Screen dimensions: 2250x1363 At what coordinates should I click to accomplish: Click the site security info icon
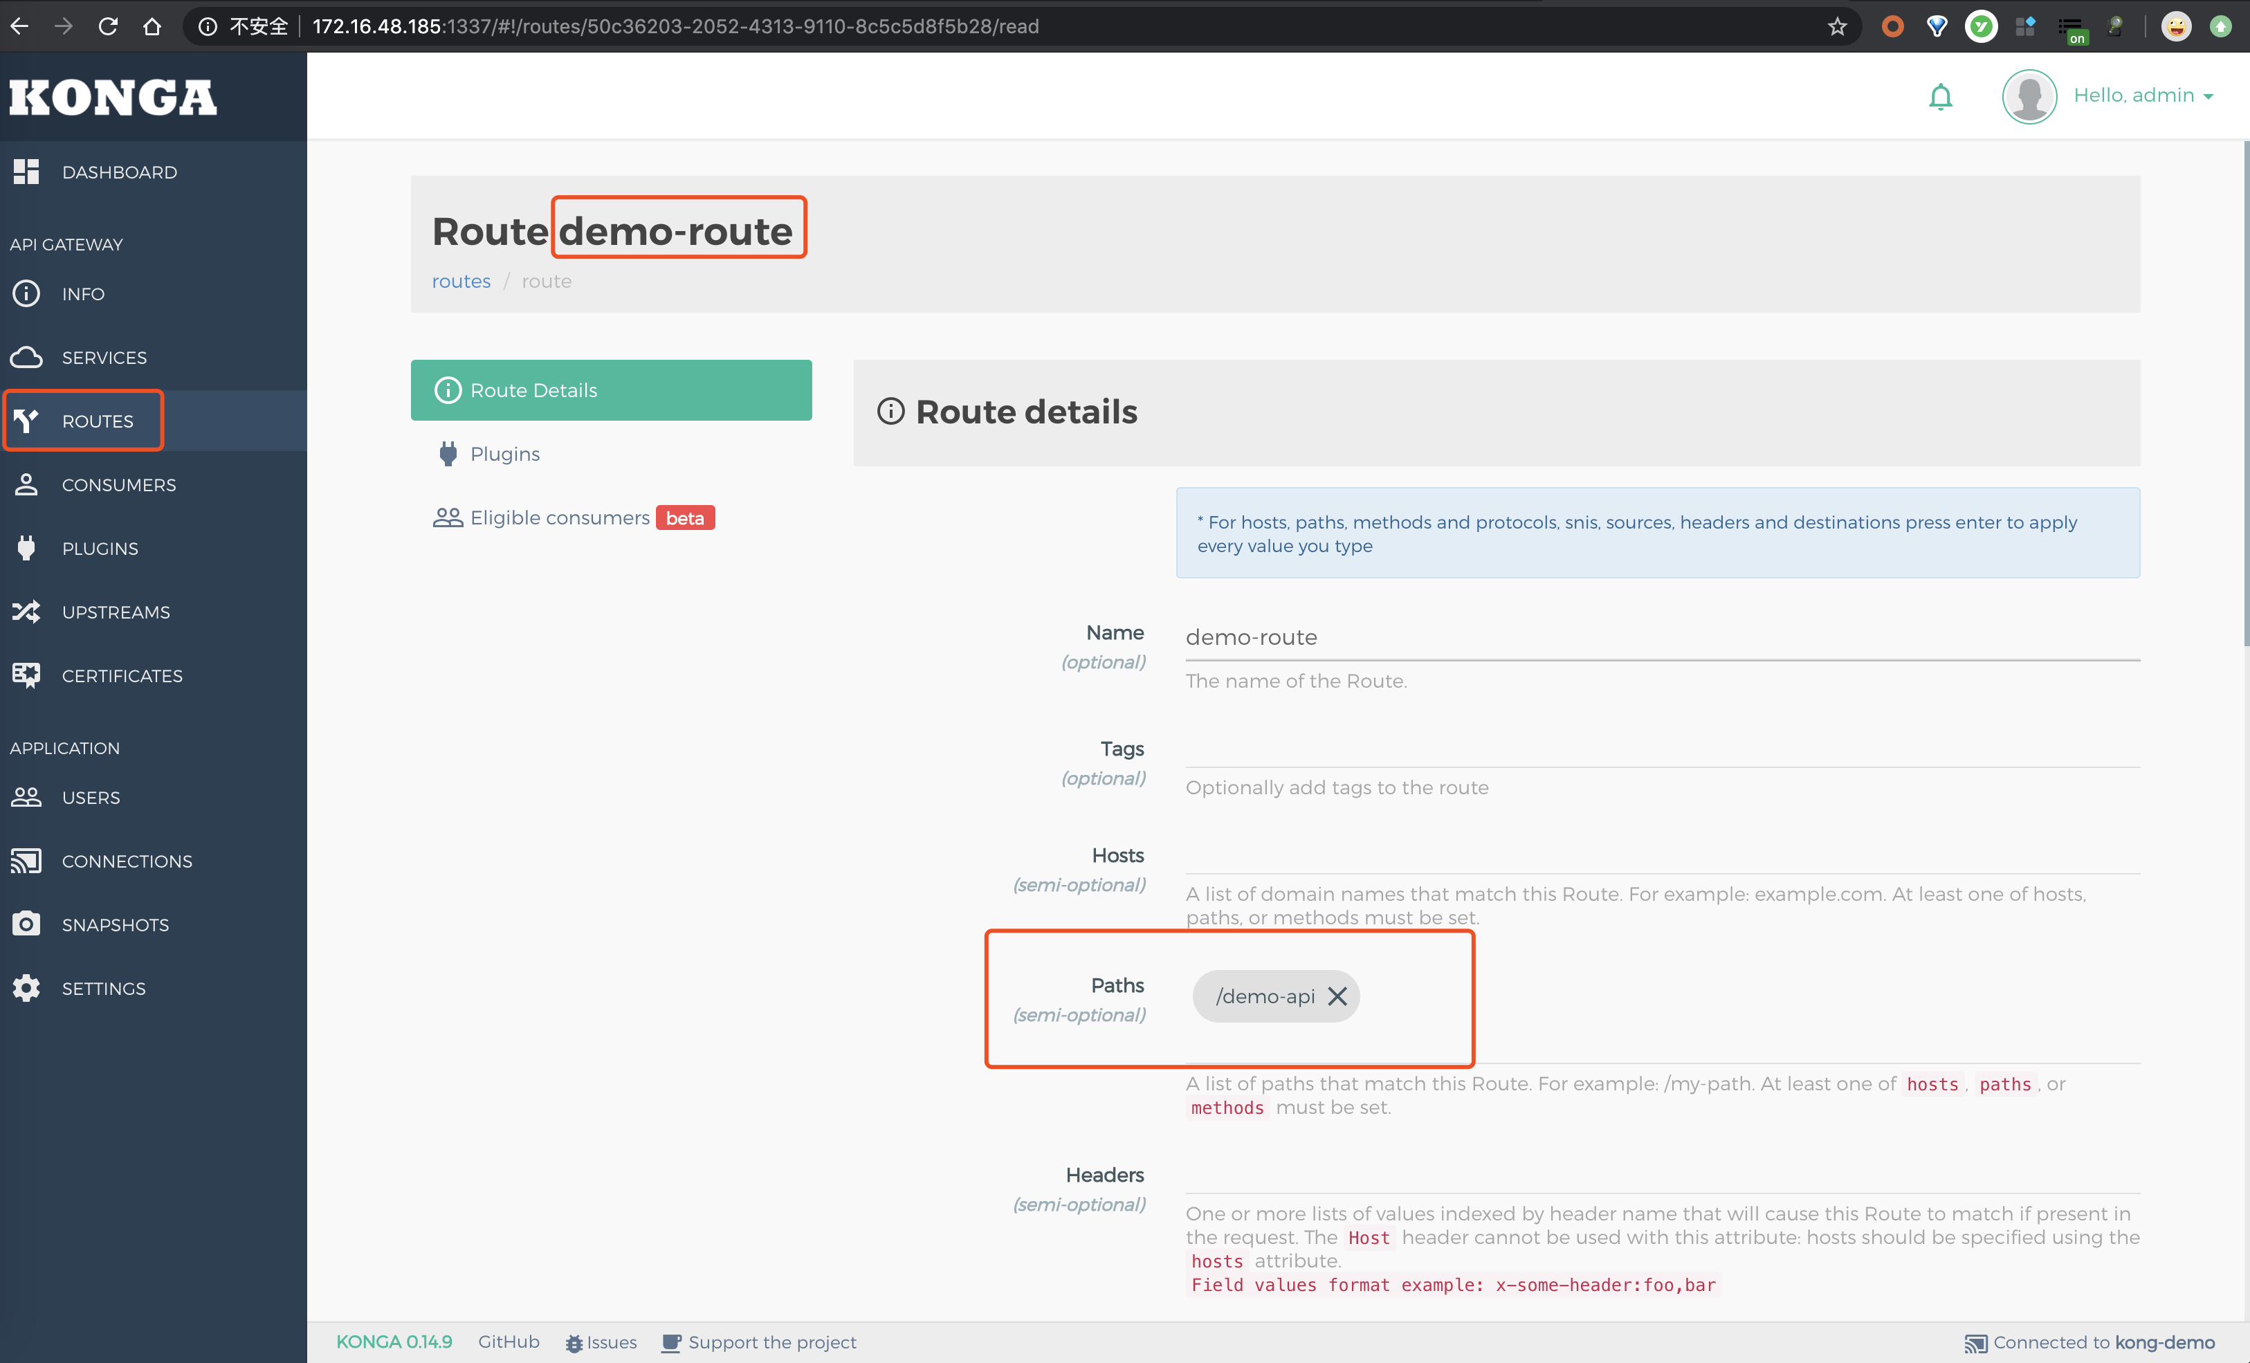(x=208, y=26)
